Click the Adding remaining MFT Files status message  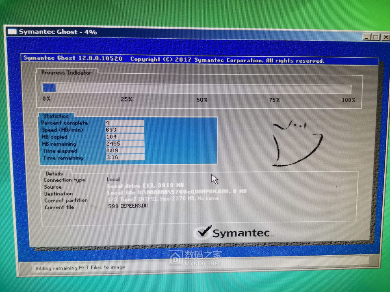click(x=80, y=267)
